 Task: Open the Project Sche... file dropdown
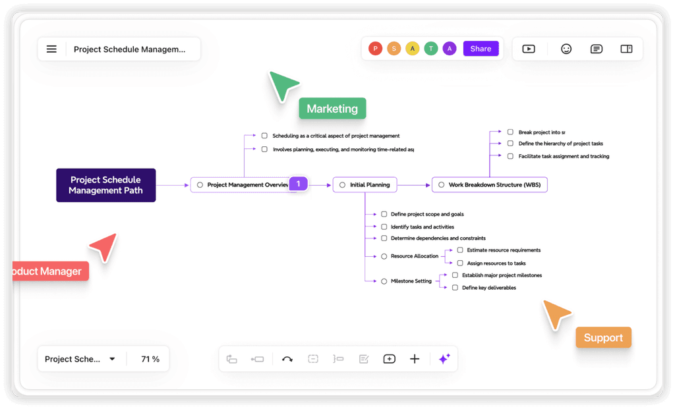[x=79, y=359]
